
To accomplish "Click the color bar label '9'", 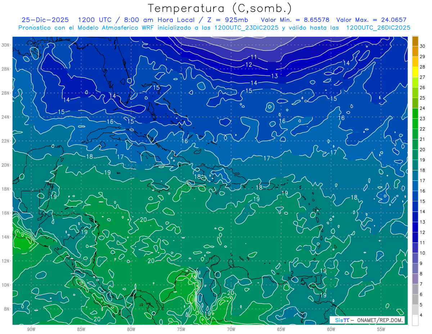I will pos(422,263).
